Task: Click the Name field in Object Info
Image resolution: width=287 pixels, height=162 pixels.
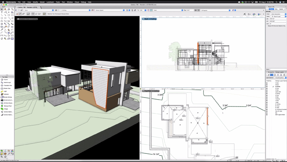Action: [278, 69]
